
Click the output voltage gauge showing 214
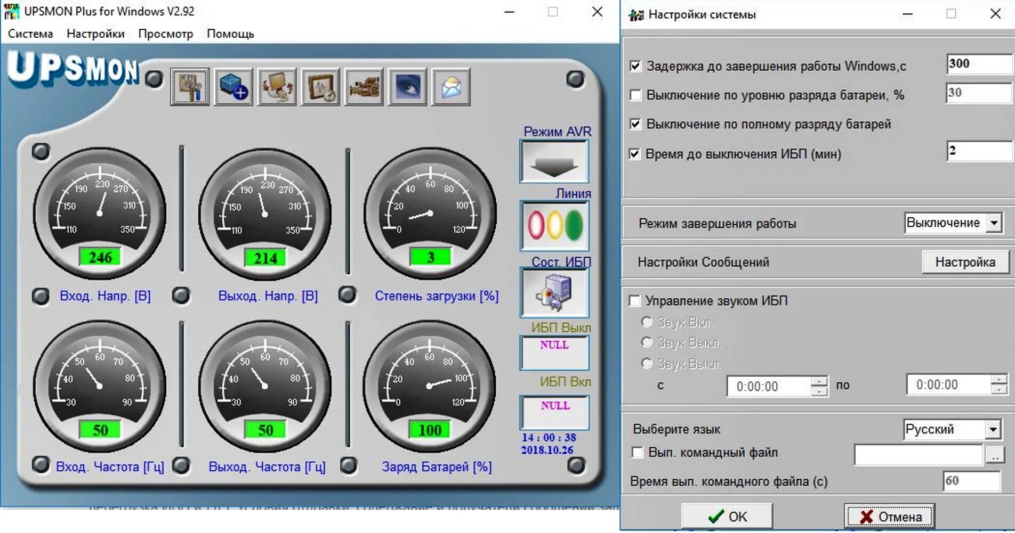pos(265,213)
